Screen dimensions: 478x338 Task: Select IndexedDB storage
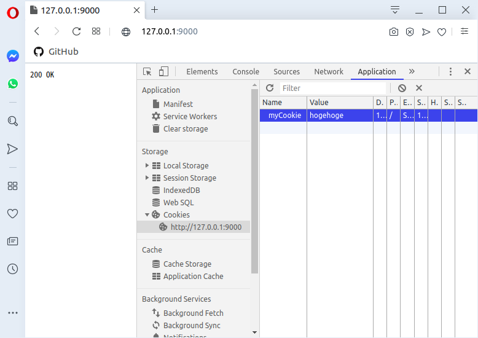[182, 191]
